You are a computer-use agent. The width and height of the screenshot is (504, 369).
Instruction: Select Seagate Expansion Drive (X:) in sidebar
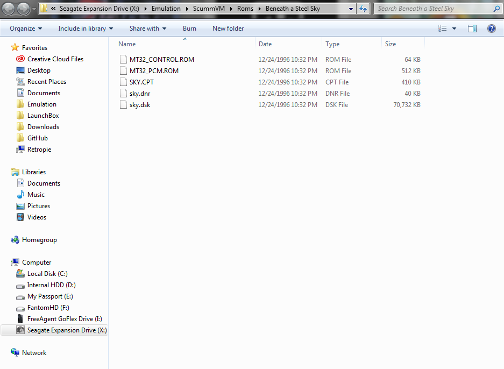pos(54,330)
